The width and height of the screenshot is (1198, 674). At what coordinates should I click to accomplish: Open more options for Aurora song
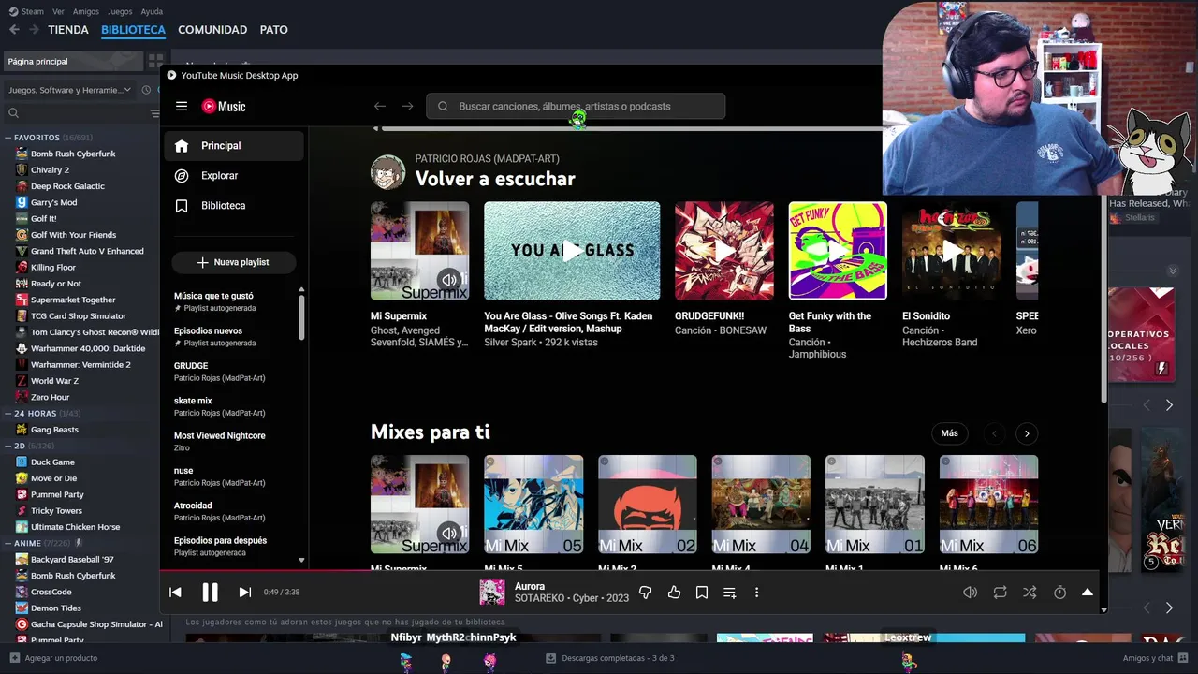click(756, 593)
